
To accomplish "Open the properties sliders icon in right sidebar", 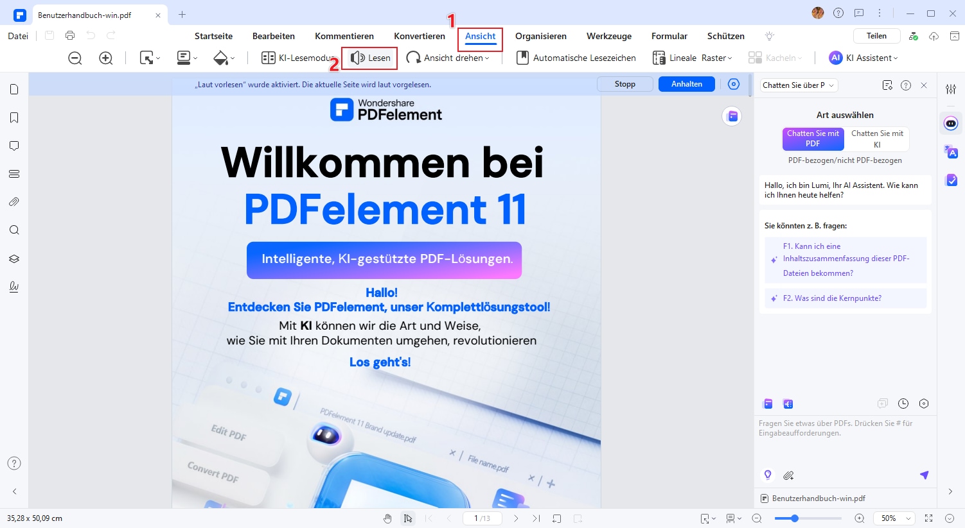I will 951,89.
